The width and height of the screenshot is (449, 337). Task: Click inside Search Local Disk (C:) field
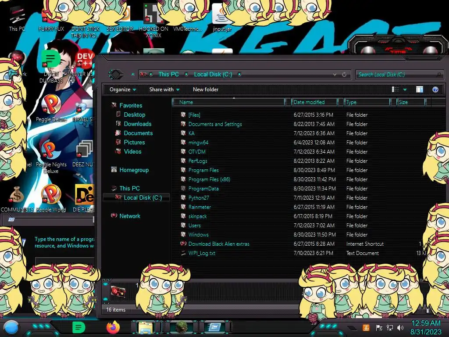(x=399, y=75)
